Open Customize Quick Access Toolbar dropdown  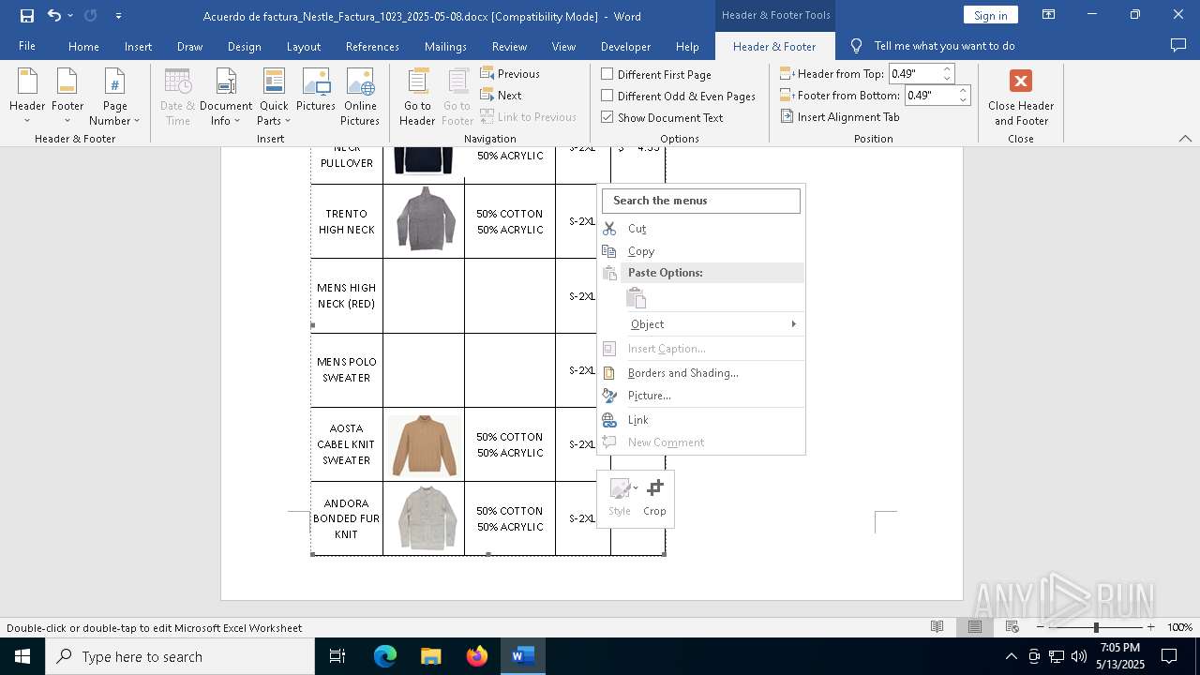tap(118, 16)
